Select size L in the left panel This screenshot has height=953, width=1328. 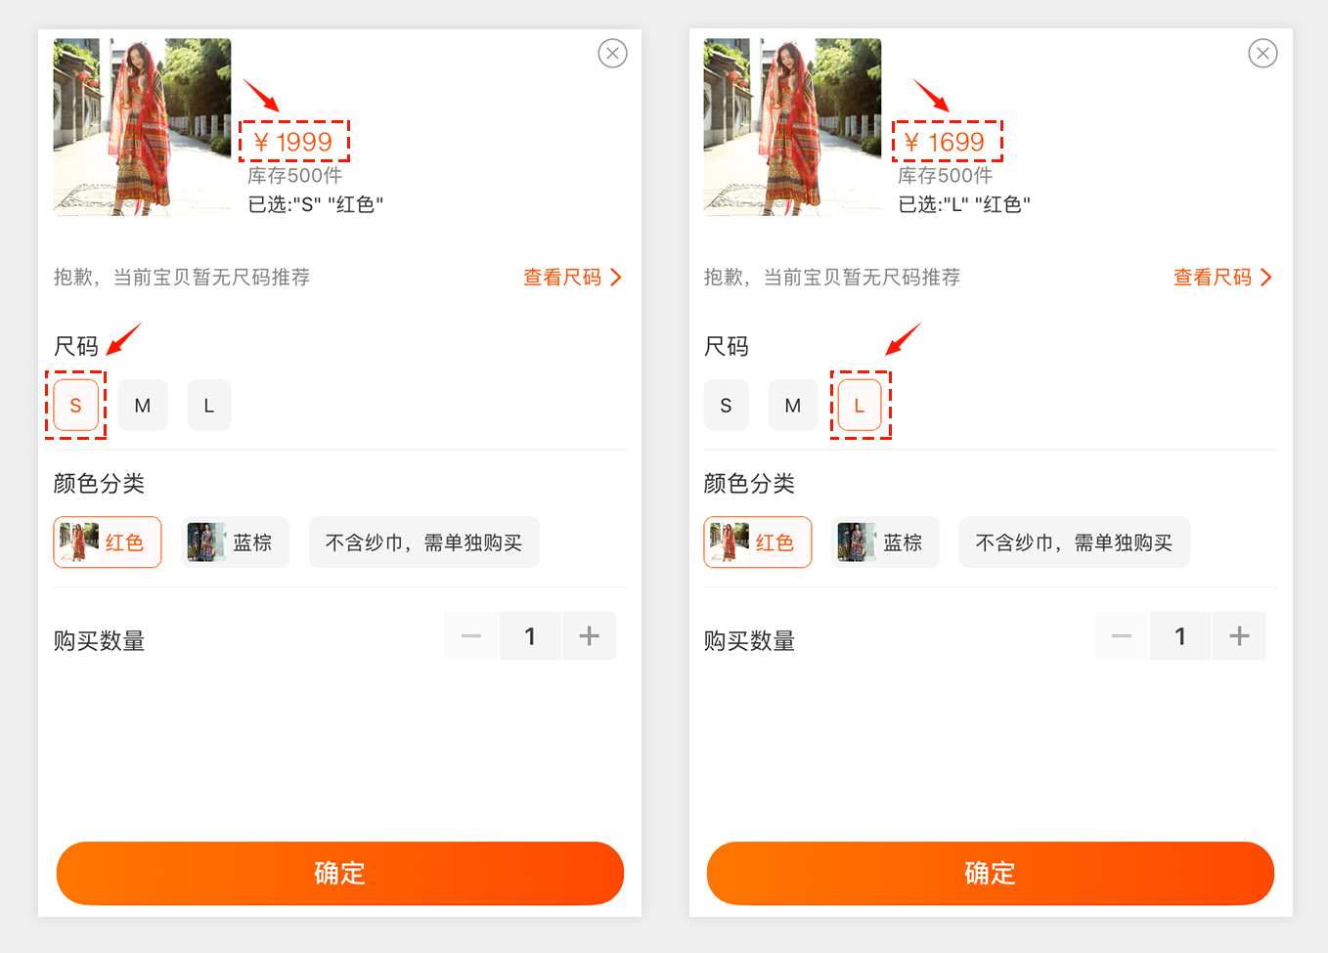pyautogui.click(x=209, y=404)
